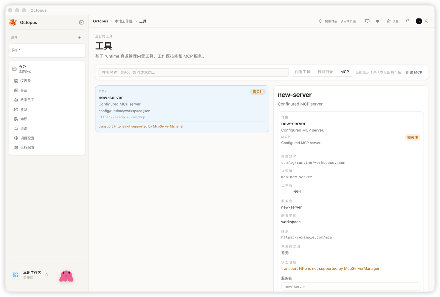Click the monitor display icon in header
440x297 pixels.
tap(367, 21)
